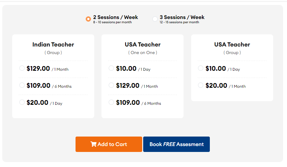Click the shopping cart icon
Viewport: 287px width, 167px height.
93,144
